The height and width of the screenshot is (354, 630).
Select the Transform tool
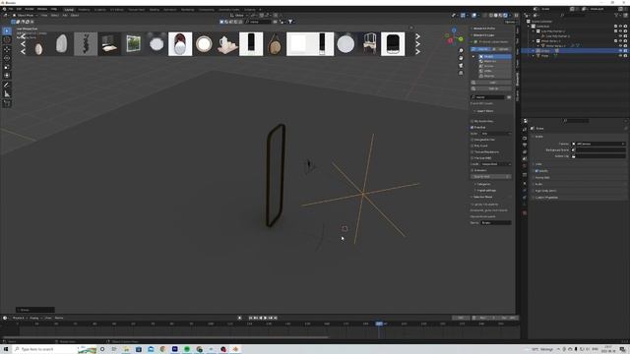[7, 75]
